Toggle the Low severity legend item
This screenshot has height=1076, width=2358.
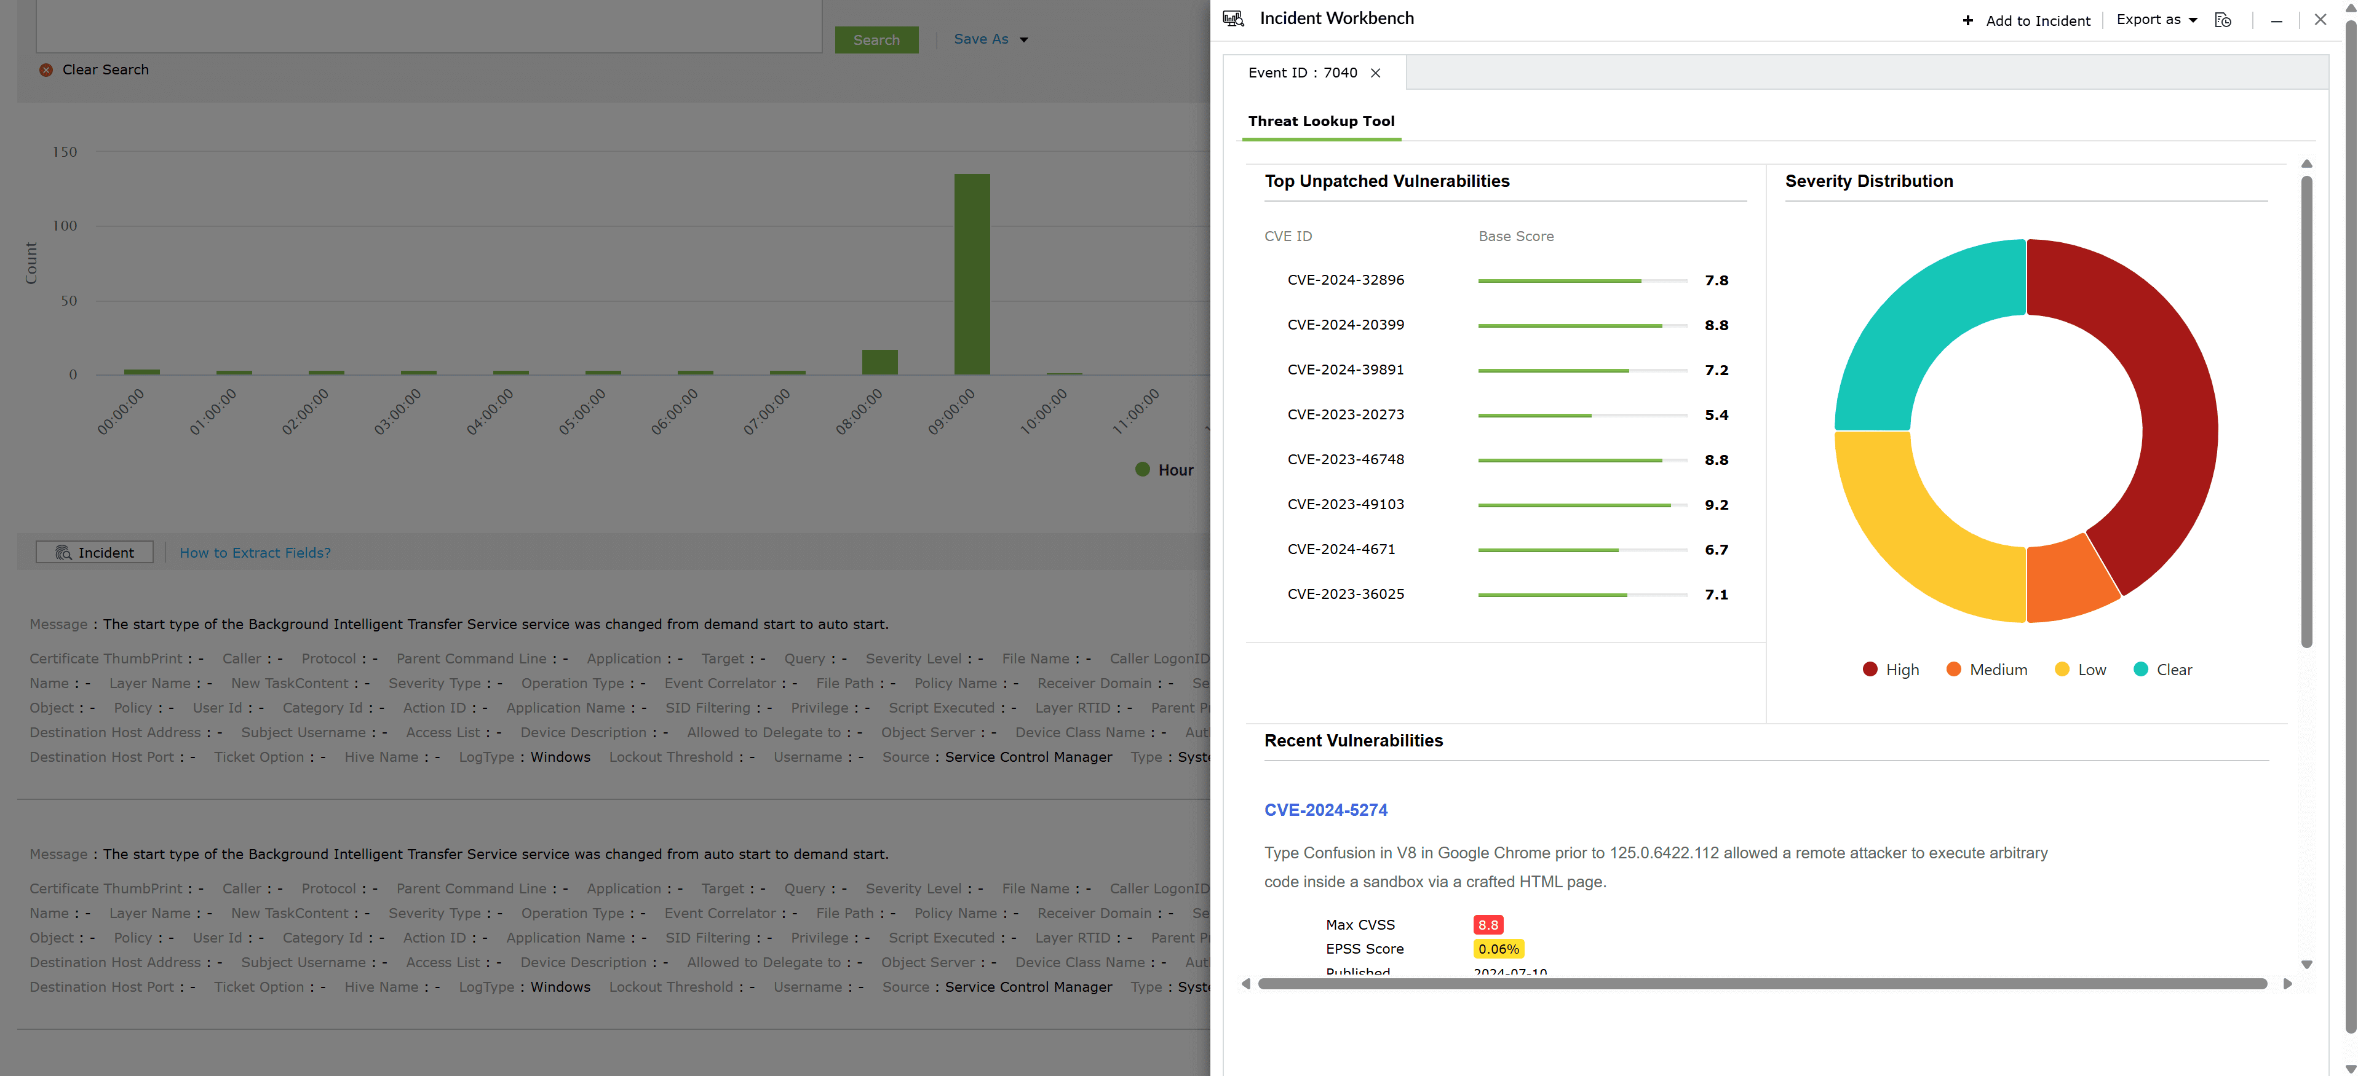click(x=2081, y=669)
